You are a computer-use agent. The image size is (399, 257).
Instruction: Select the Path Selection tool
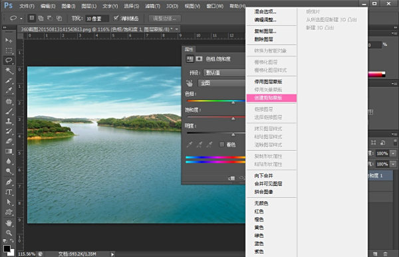(9, 202)
